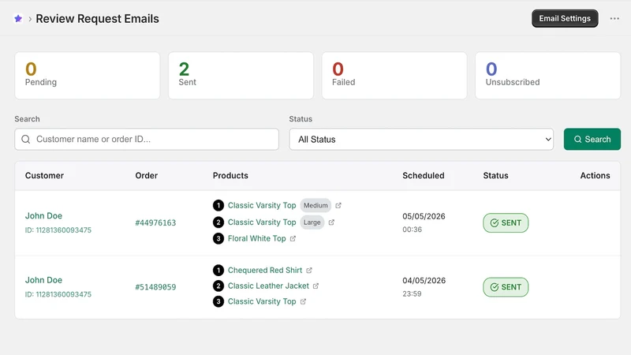Image resolution: width=631 pixels, height=355 pixels.
Task: Open the Floral White Top product link
Action: tap(257, 239)
